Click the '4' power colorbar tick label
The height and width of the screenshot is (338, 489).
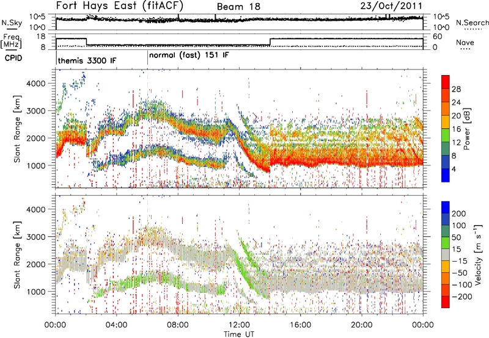click(454, 169)
